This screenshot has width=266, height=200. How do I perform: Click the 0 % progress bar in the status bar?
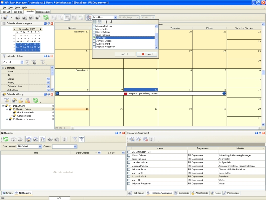60,198
